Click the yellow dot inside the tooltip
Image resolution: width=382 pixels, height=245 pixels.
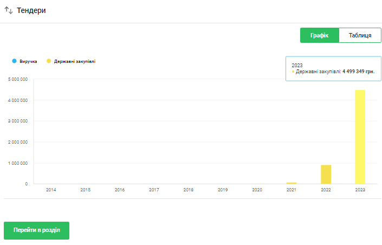293,72
